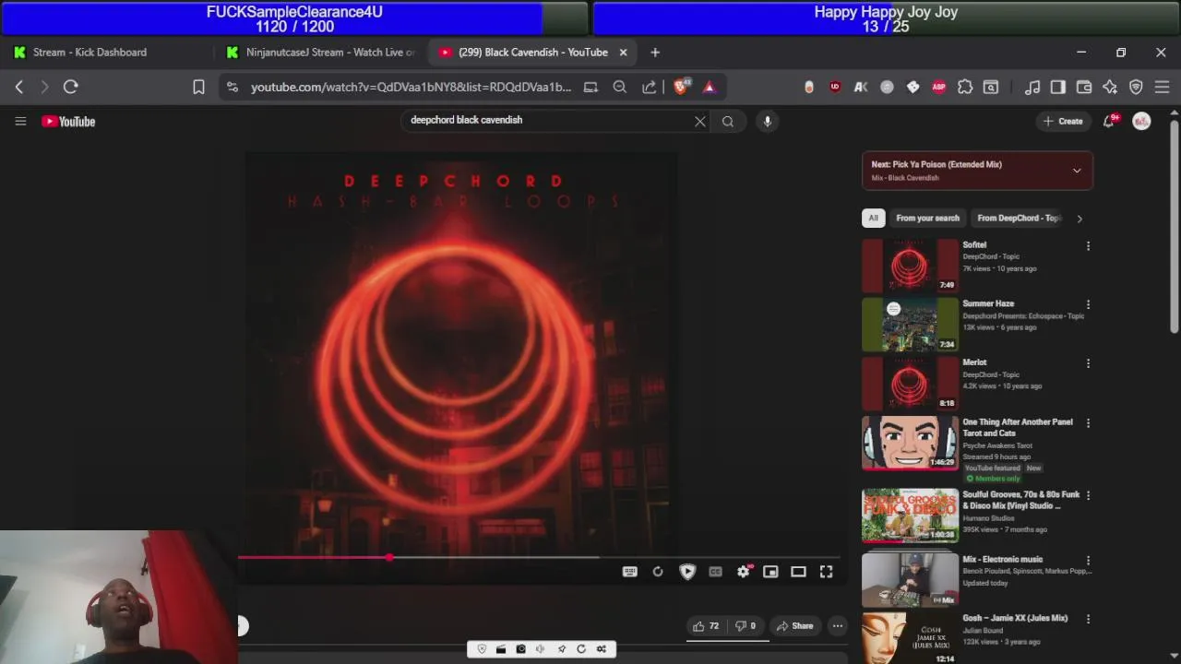Open options menu for Summer Haze video

(x=1088, y=304)
